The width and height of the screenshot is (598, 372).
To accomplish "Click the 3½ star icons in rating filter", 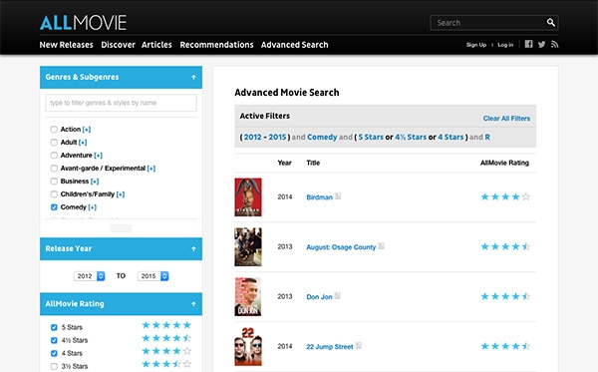I will click(166, 364).
